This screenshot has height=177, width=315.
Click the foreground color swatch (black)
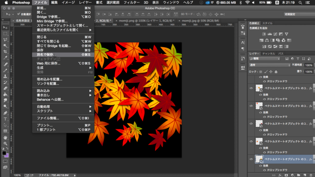(4, 153)
